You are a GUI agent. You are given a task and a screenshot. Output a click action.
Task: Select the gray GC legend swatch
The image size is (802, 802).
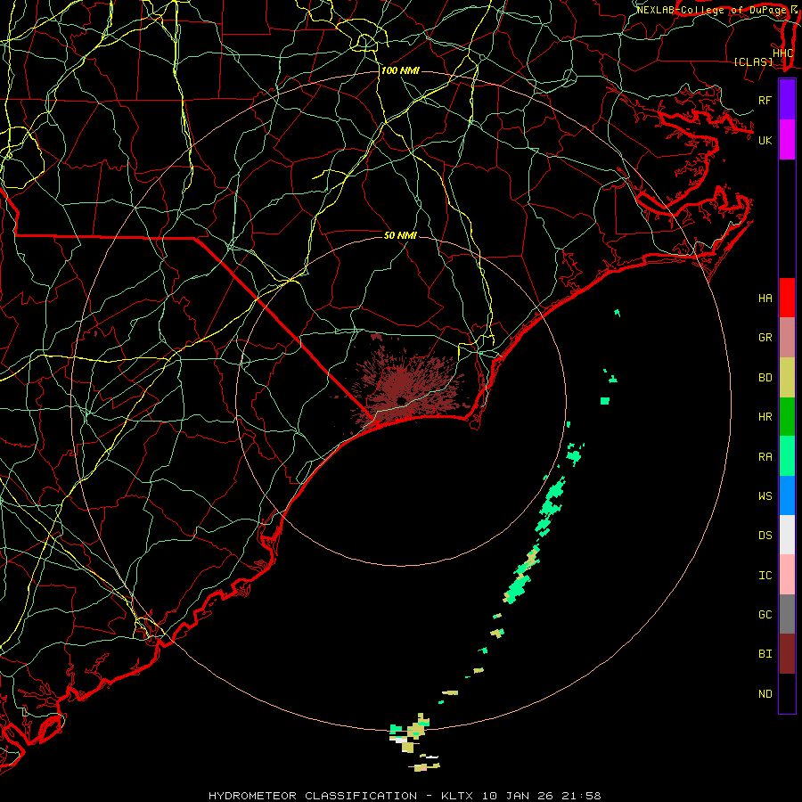(x=787, y=614)
